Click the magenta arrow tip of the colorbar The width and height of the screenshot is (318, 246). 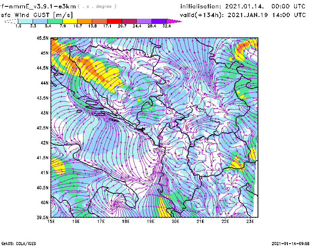click(174, 21)
